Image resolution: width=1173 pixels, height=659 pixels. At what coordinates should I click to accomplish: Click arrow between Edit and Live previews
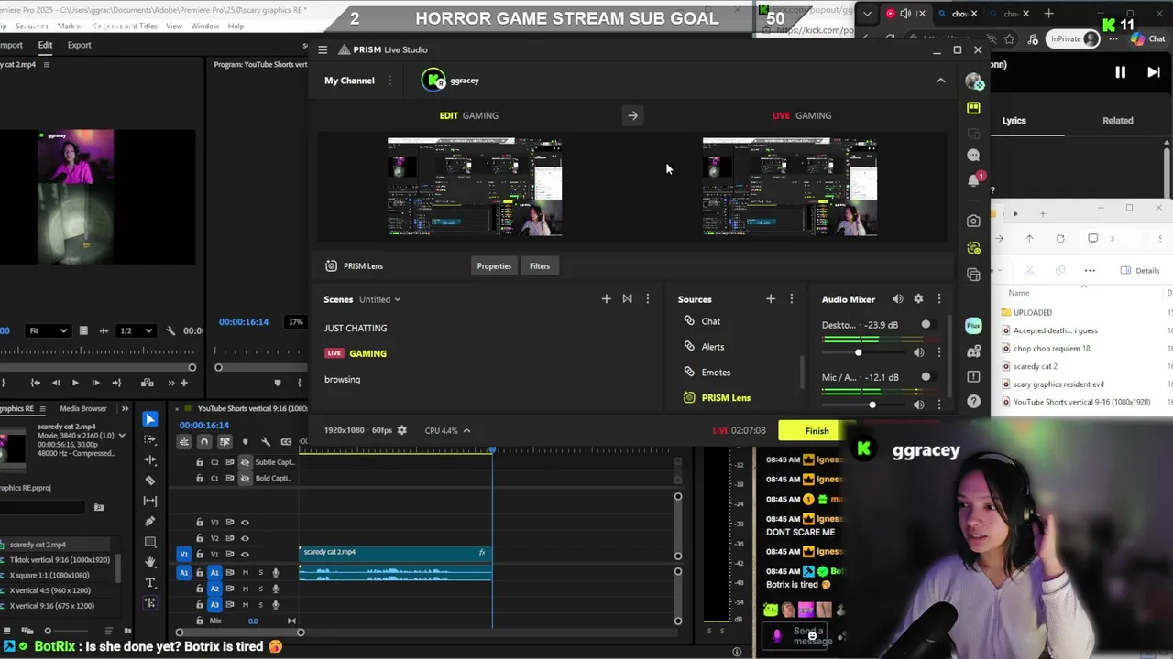[632, 115]
